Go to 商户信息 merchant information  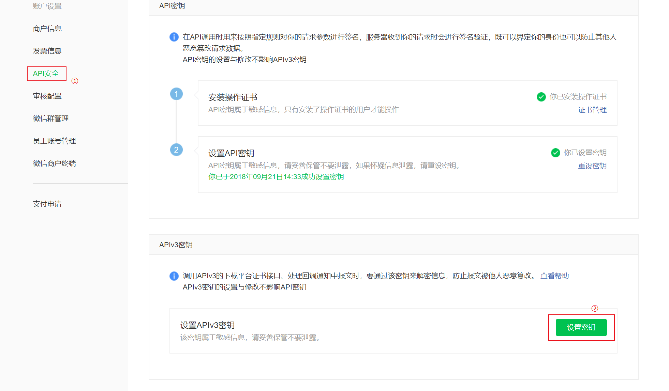click(47, 28)
